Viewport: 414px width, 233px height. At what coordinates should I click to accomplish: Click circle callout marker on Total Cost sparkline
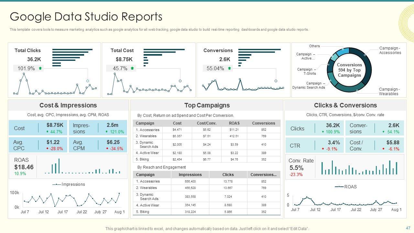click(x=180, y=81)
